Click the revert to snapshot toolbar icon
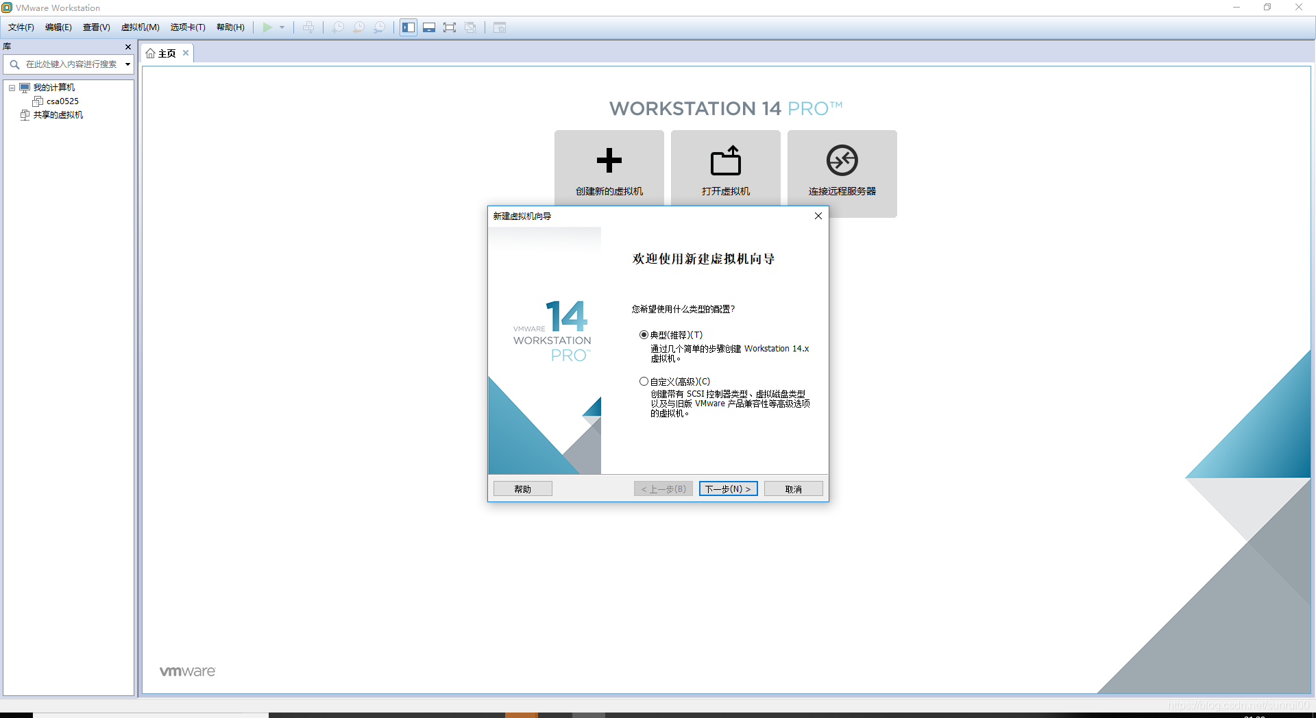1316x718 pixels. pyautogui.click(x=358, y=27)
